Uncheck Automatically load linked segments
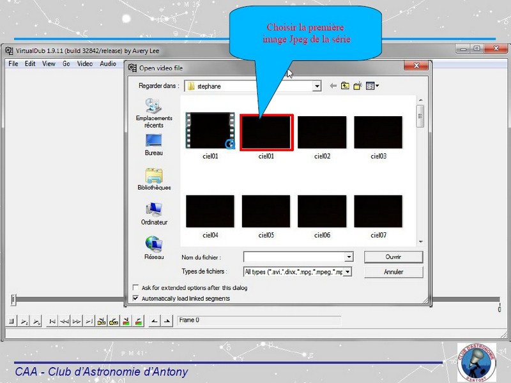Image resolution: width=511 pixels, height=383 pixels. (135, 298)
